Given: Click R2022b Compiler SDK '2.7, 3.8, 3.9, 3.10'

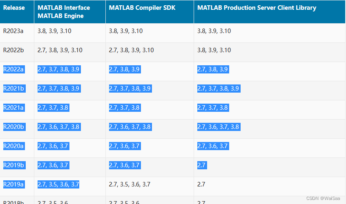Looking at the screenshot, I should (131, 50).
